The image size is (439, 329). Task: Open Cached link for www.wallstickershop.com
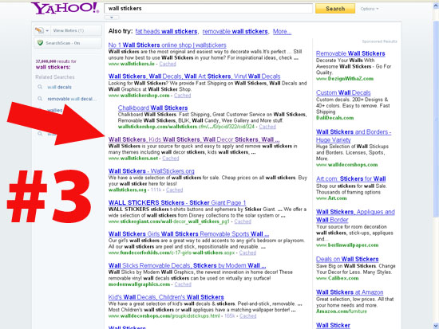point(182,96)
